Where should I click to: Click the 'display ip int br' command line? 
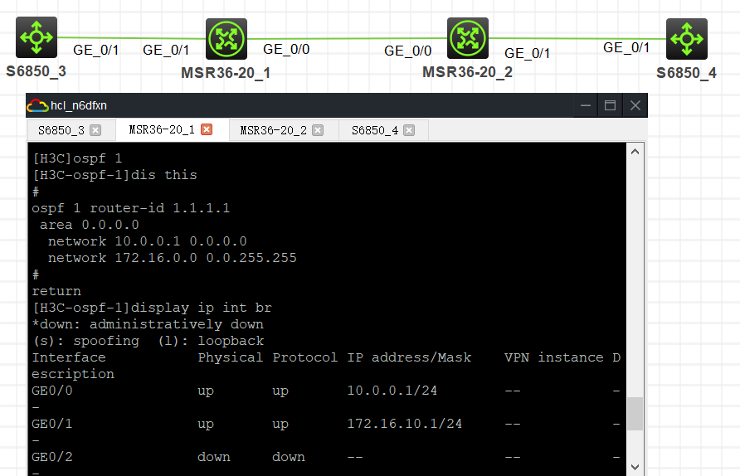coord(152,308)
